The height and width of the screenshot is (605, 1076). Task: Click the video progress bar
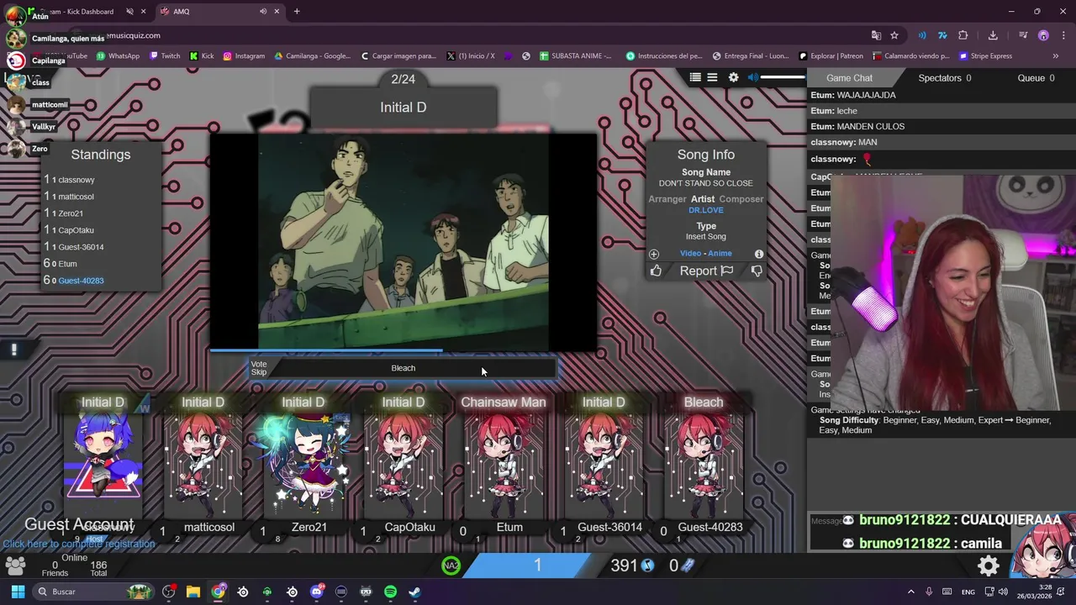point(403,350)
